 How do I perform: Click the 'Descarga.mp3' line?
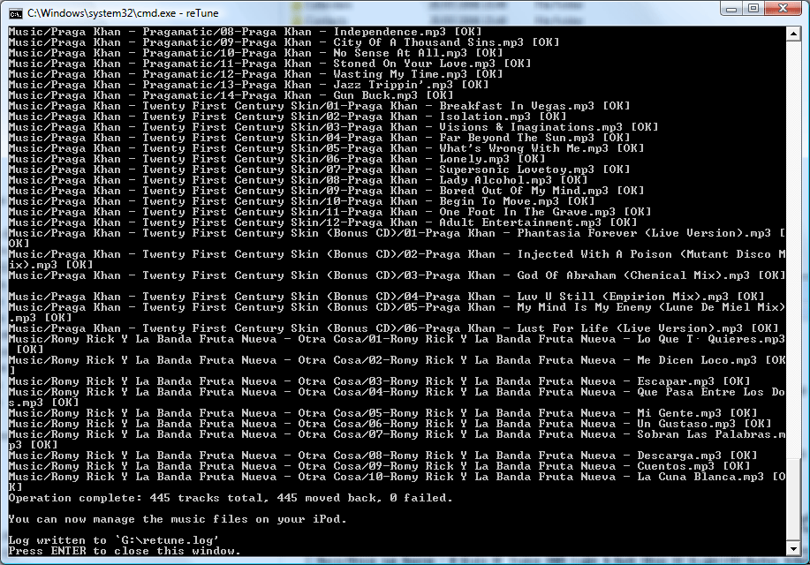click(x=382, y=456)
